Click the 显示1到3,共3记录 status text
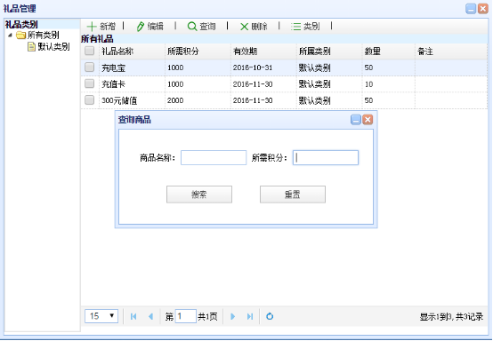Screen dimensions: 493x341 point(451,317)
